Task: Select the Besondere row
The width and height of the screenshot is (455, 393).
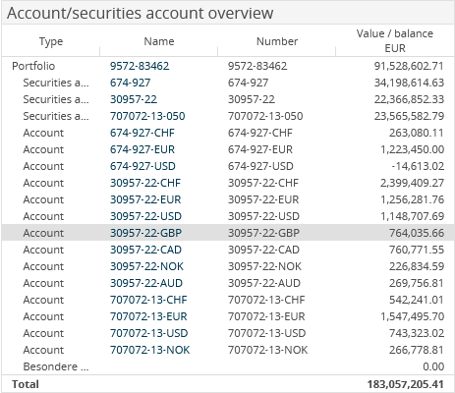Action: [228, 366]
